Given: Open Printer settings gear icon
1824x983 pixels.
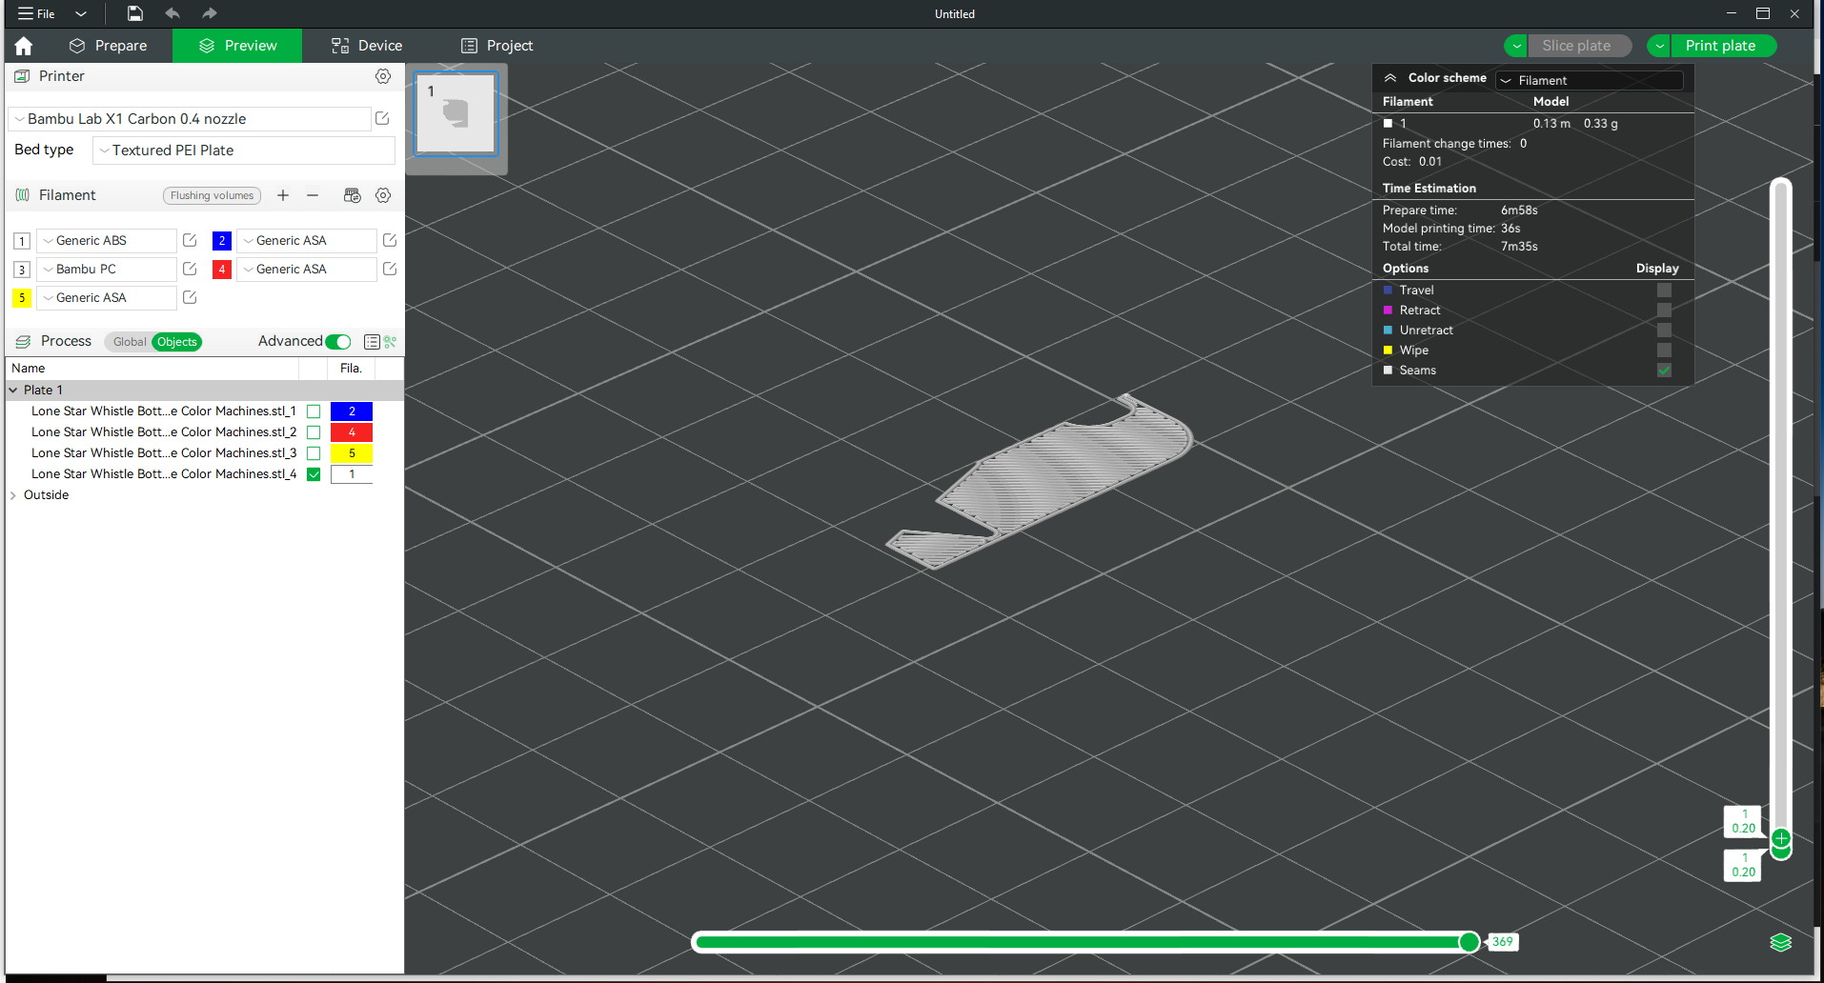Looking at the screenshot, I should click(x=383, y=76).
